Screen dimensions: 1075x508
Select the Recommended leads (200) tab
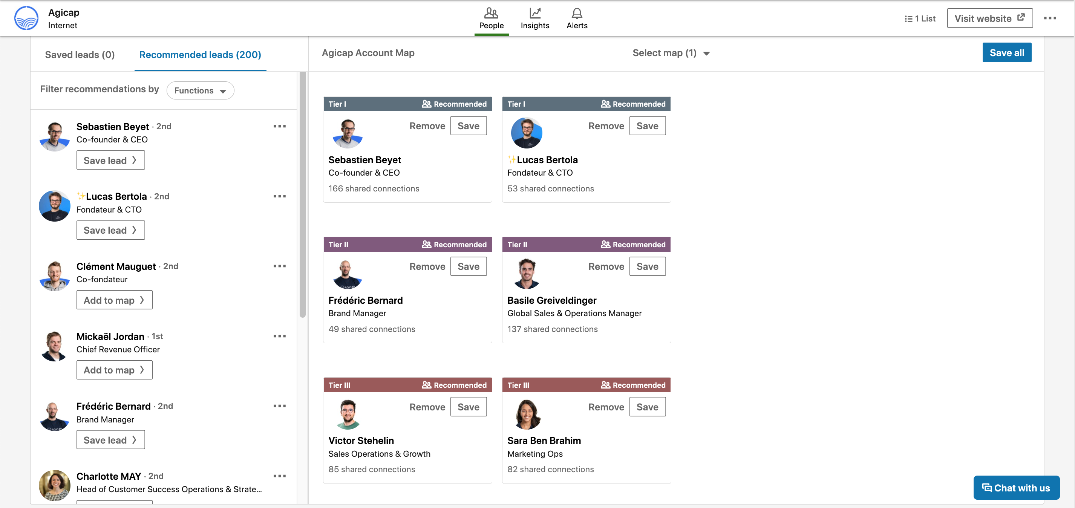coord(200,55)
